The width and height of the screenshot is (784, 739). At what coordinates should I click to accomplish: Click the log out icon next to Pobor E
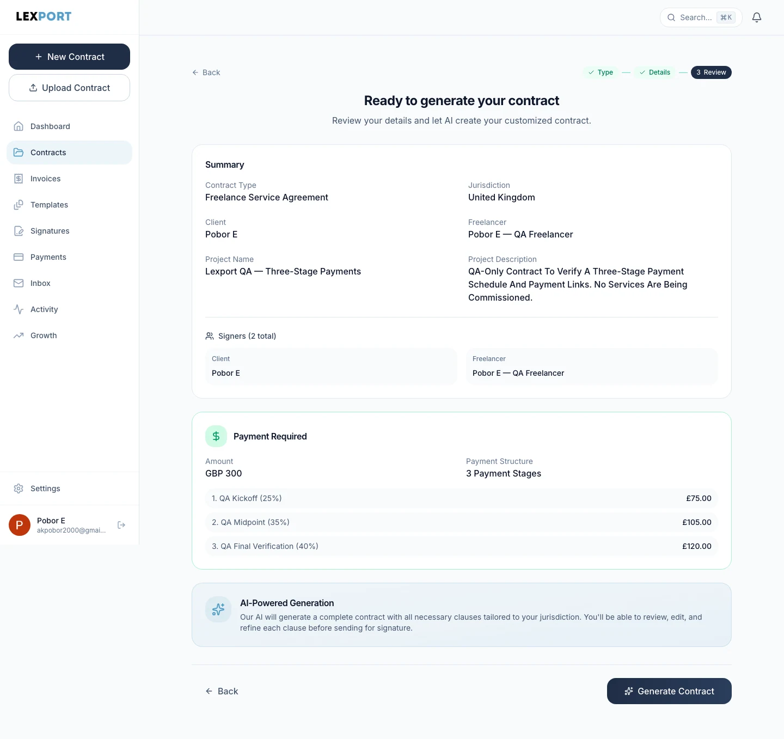(121, 525)
